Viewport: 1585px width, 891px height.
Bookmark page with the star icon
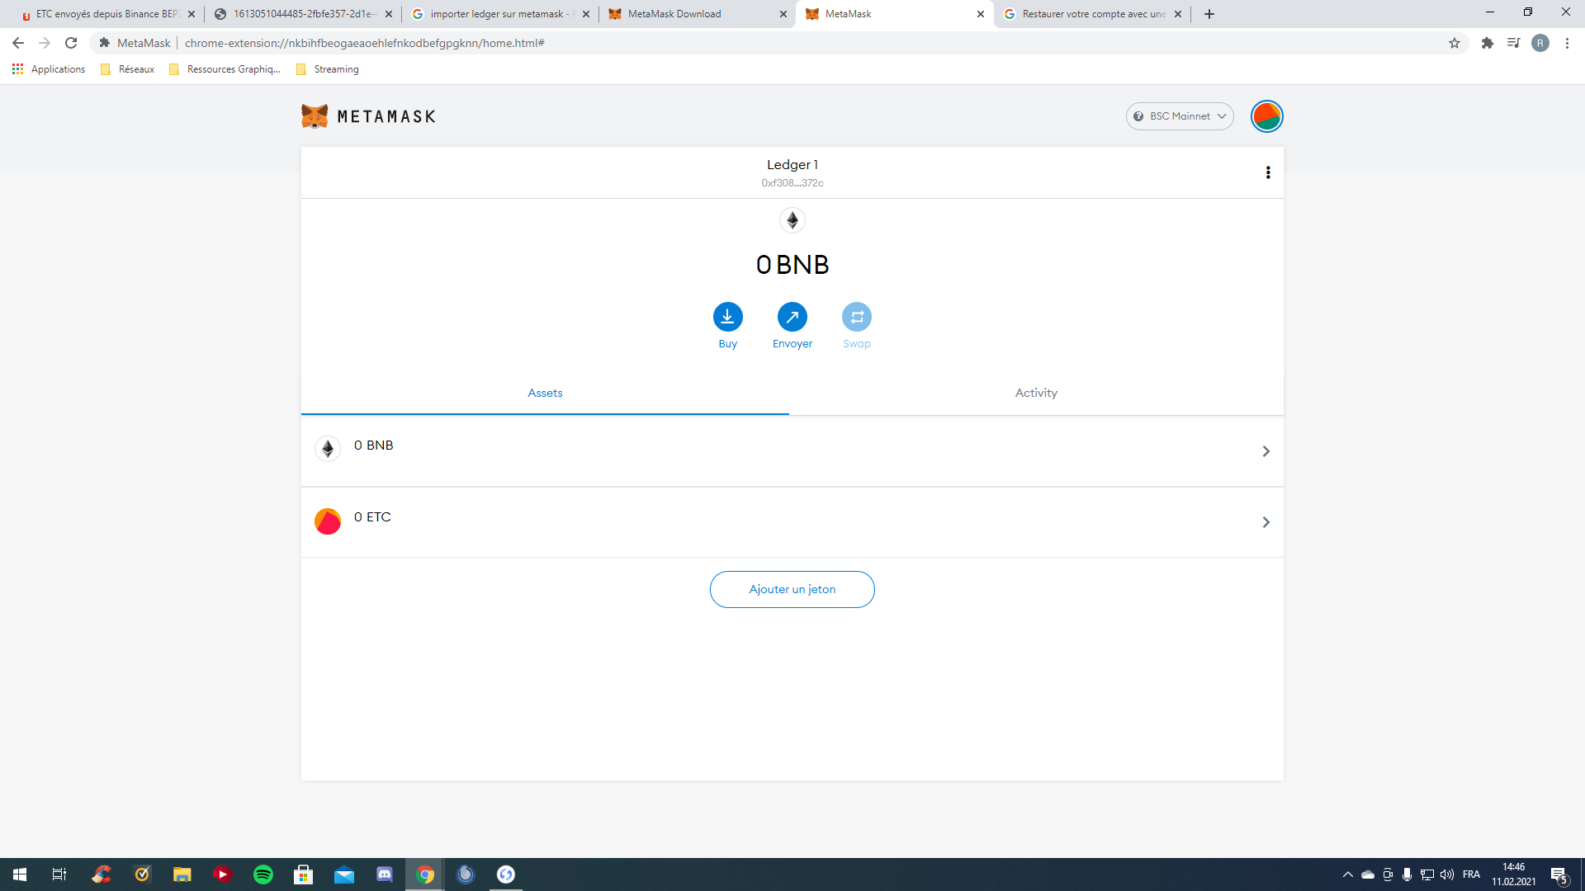pyautogui.click(x=1454, y=43)
